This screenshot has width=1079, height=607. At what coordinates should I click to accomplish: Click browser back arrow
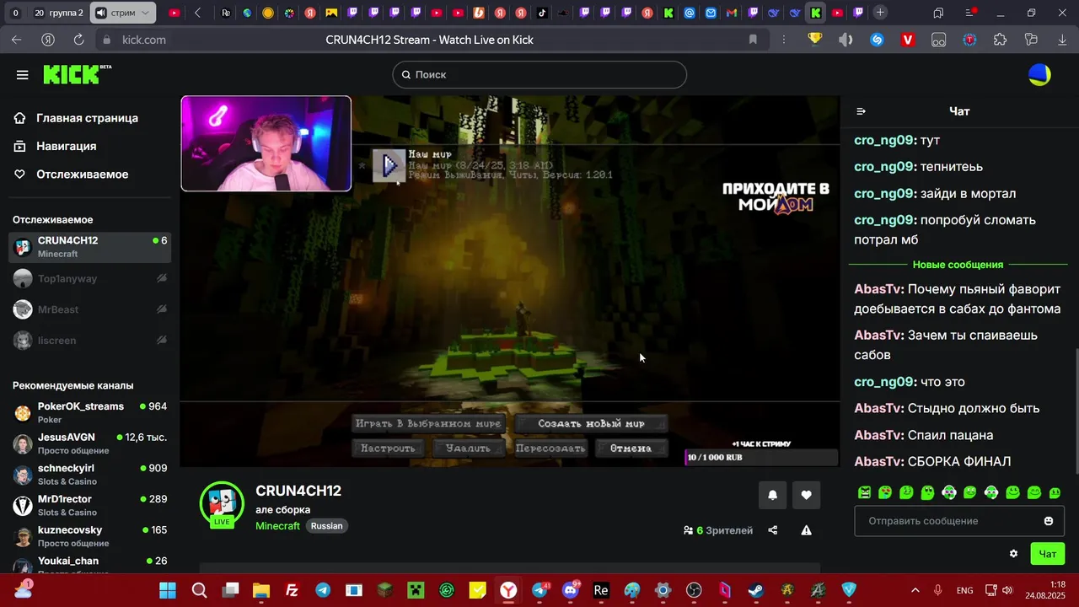tap(17, 40)
